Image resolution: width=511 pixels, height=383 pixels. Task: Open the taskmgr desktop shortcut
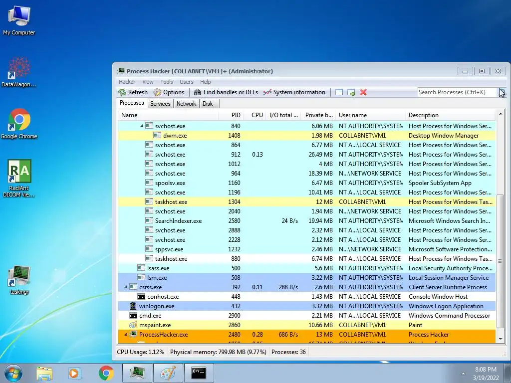click(19, 280)
